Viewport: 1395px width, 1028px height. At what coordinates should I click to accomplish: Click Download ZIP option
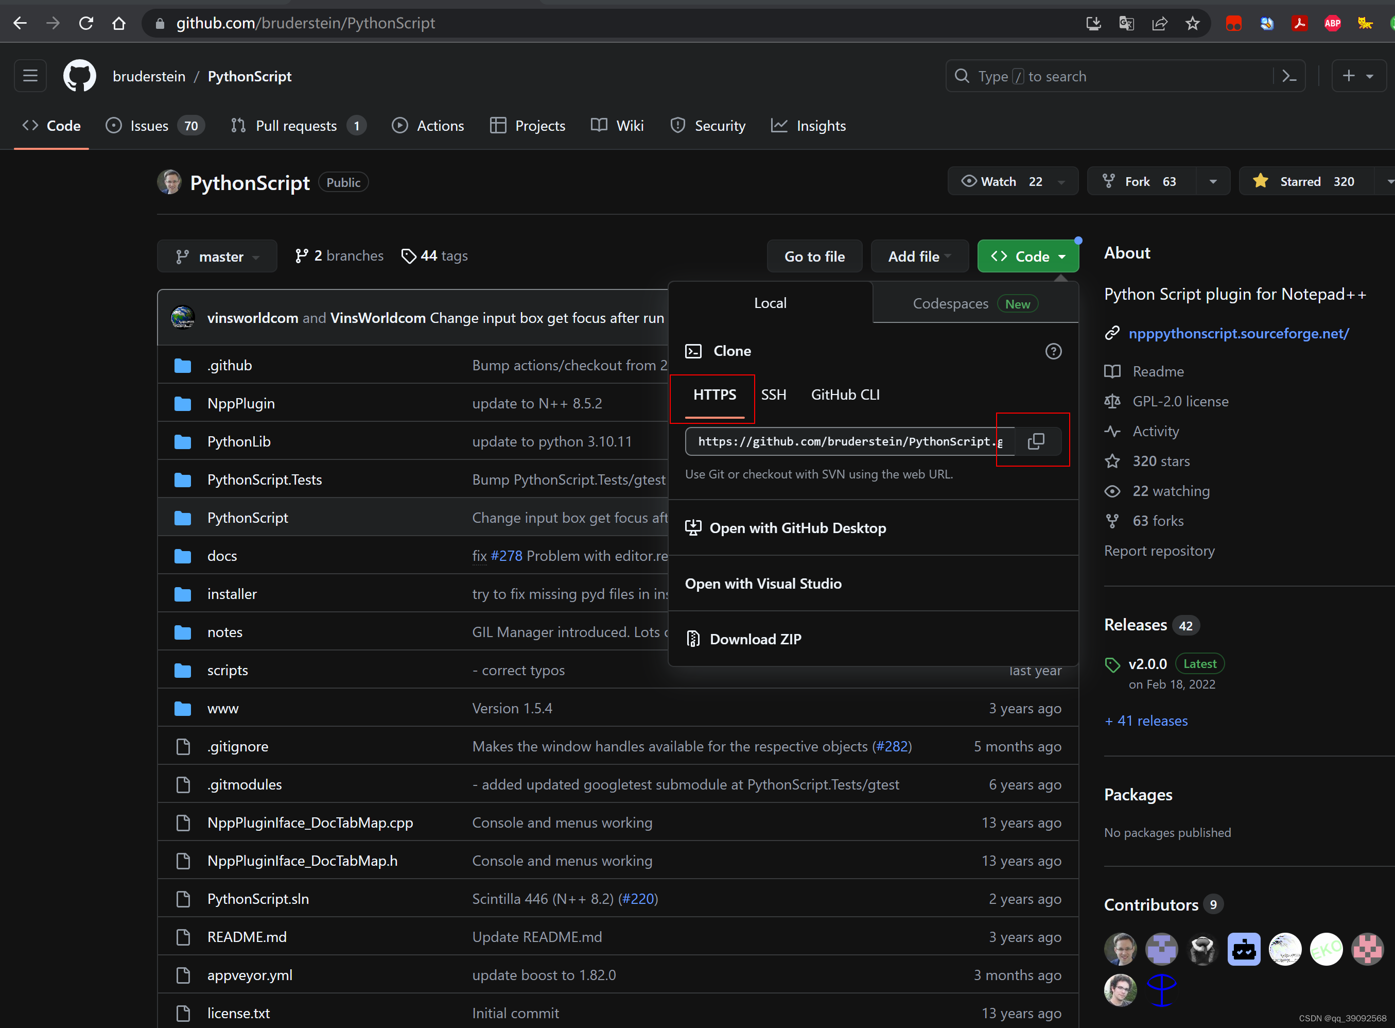[x=755, y=639]
